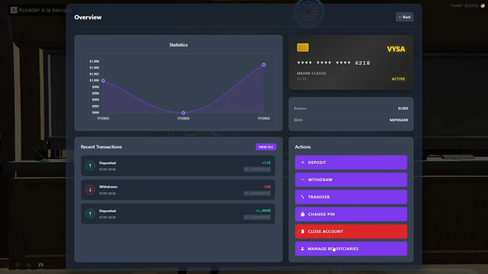Click the person icon on Manage Beneficiaries

click(x=302, y=249)
